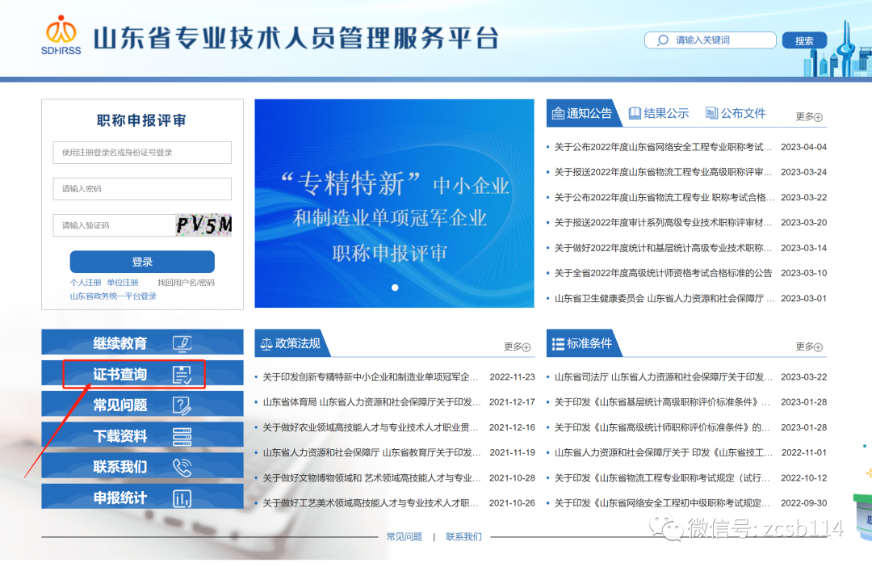Click the carousel indicator dot below banner
The width and height of the screenshot is (872, 567).
395,287
